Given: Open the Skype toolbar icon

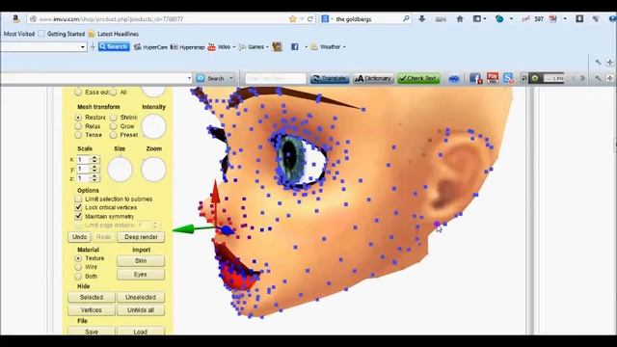Looking at the screenshot, I should [x=508, y=78].
